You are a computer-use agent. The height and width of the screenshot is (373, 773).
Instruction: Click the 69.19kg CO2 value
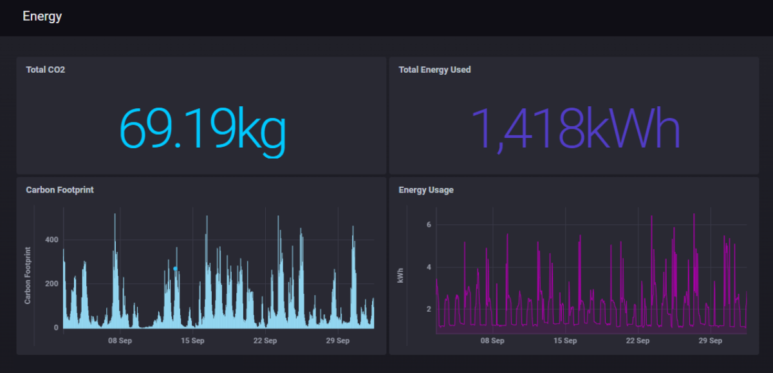pos(203,132)
